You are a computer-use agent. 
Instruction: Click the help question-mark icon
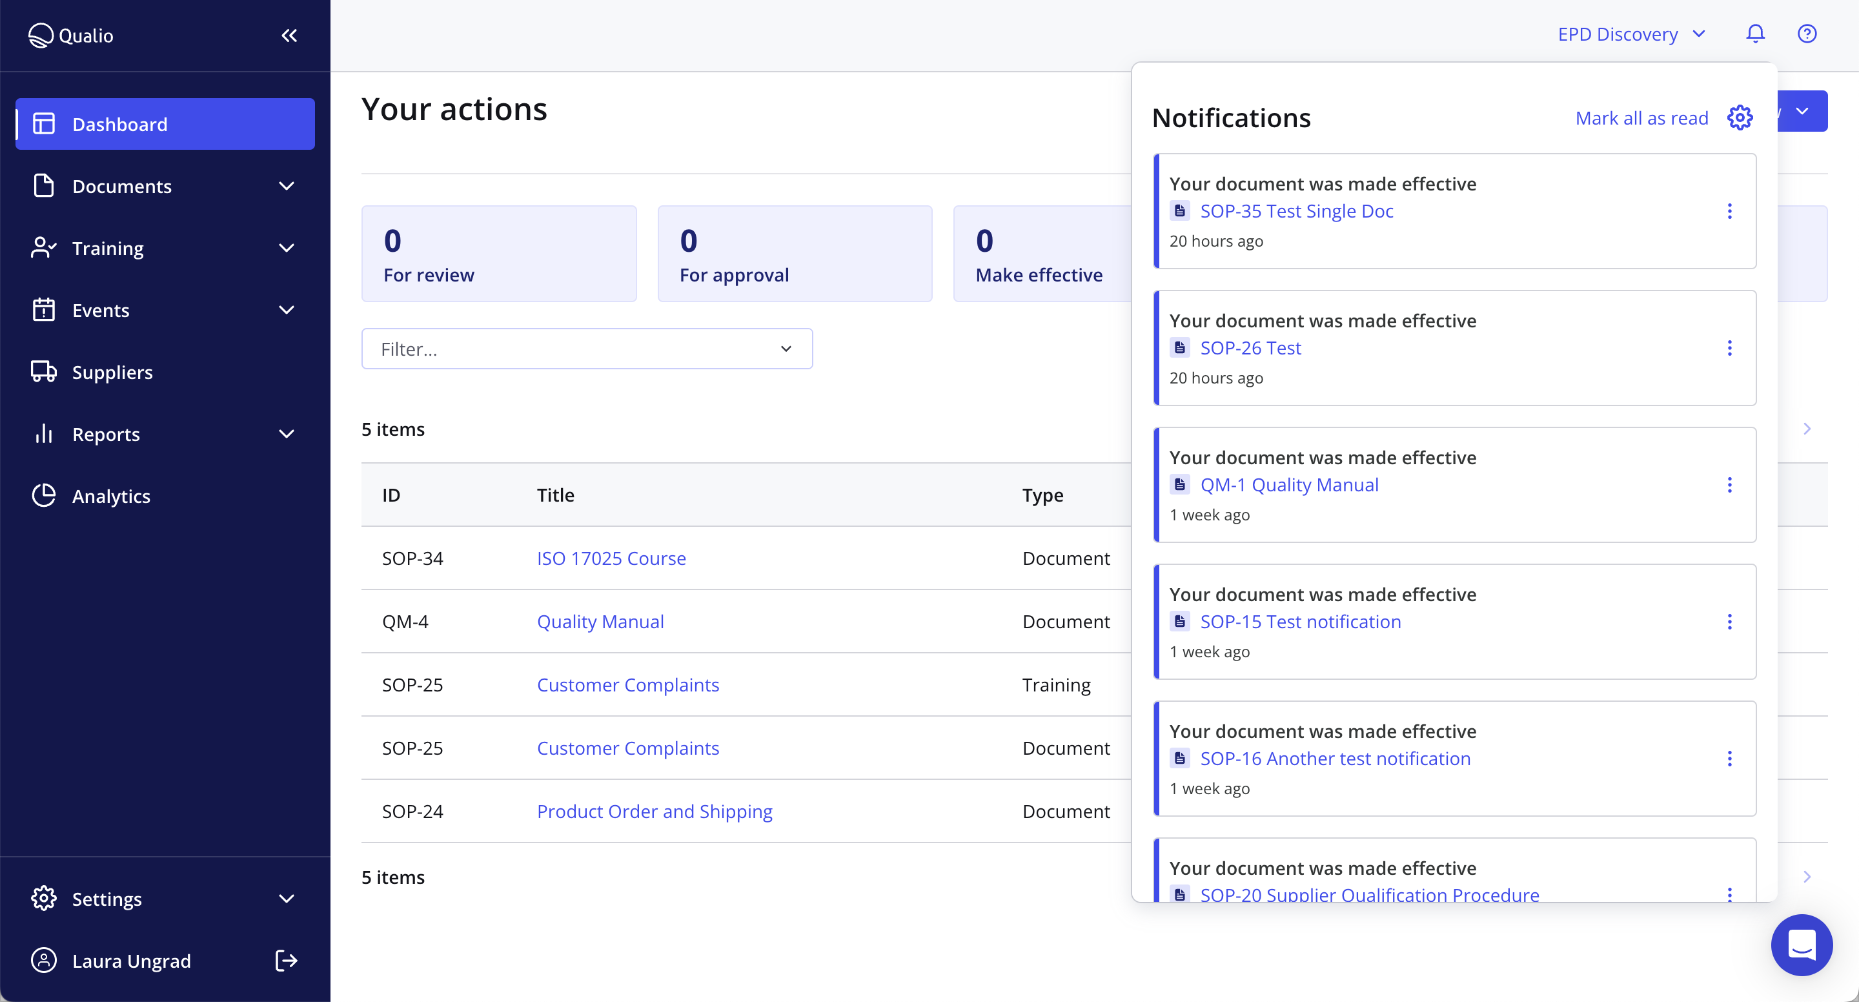tap(1807, 33)
